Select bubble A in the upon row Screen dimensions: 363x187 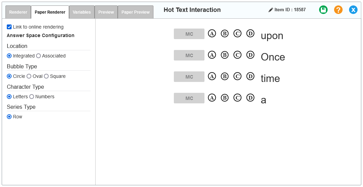coord(212,34)
